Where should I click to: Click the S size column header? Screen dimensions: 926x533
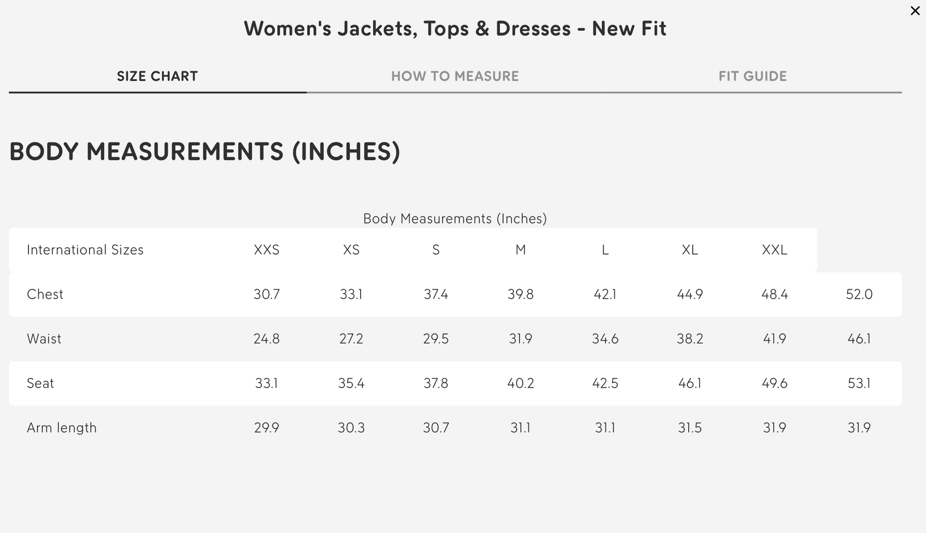click(x=436, y=250)
